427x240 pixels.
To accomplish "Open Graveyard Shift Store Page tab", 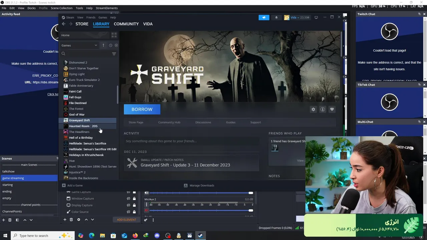I will pyautogui.click(x=136, y=122).
